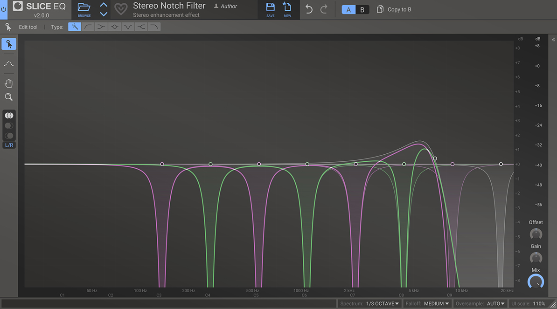Activate the Hand pan tool
This screenshot has height=309, width=557.
click(x=9, y=83)
